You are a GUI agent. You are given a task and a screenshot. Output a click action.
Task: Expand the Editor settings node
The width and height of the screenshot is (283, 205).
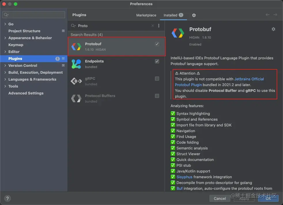coord(5,52)
